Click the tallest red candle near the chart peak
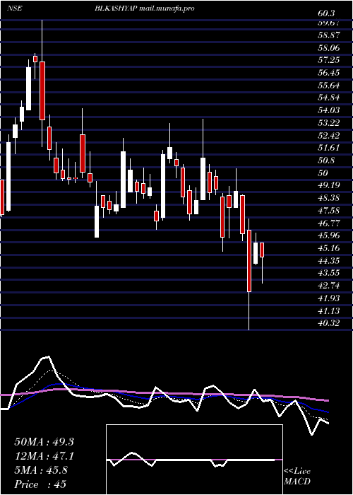Image resolution: width=353 pixels, height=495 pixels. point(42,91)
